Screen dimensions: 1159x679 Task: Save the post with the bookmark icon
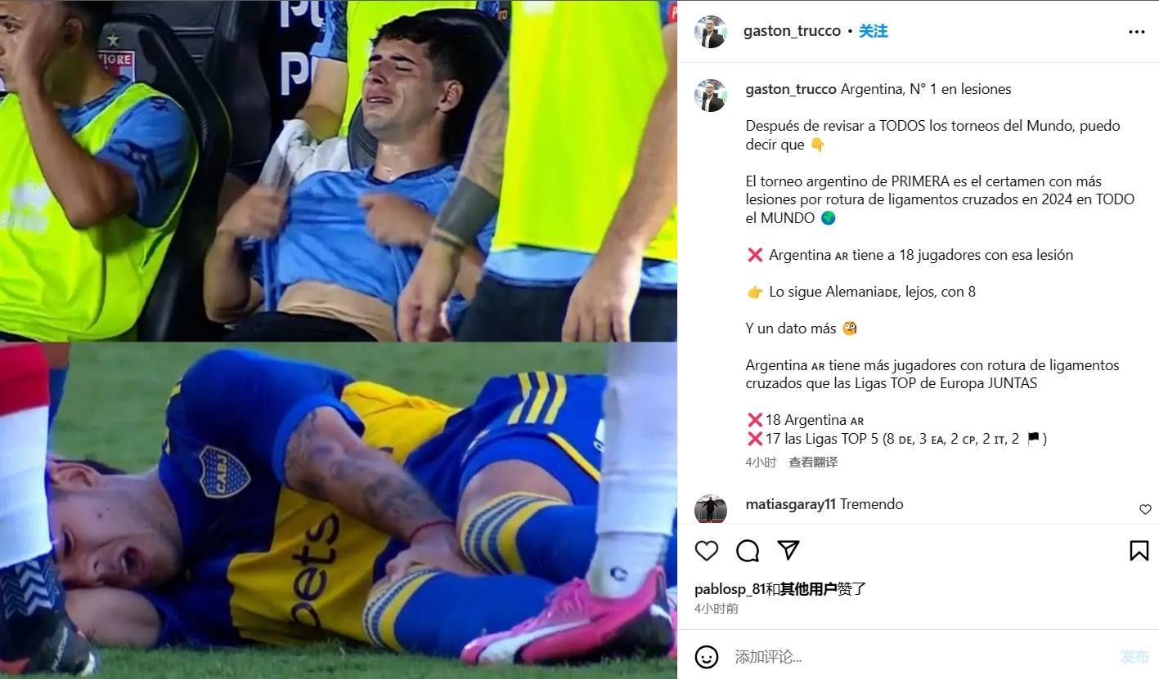click(1139, 551)
